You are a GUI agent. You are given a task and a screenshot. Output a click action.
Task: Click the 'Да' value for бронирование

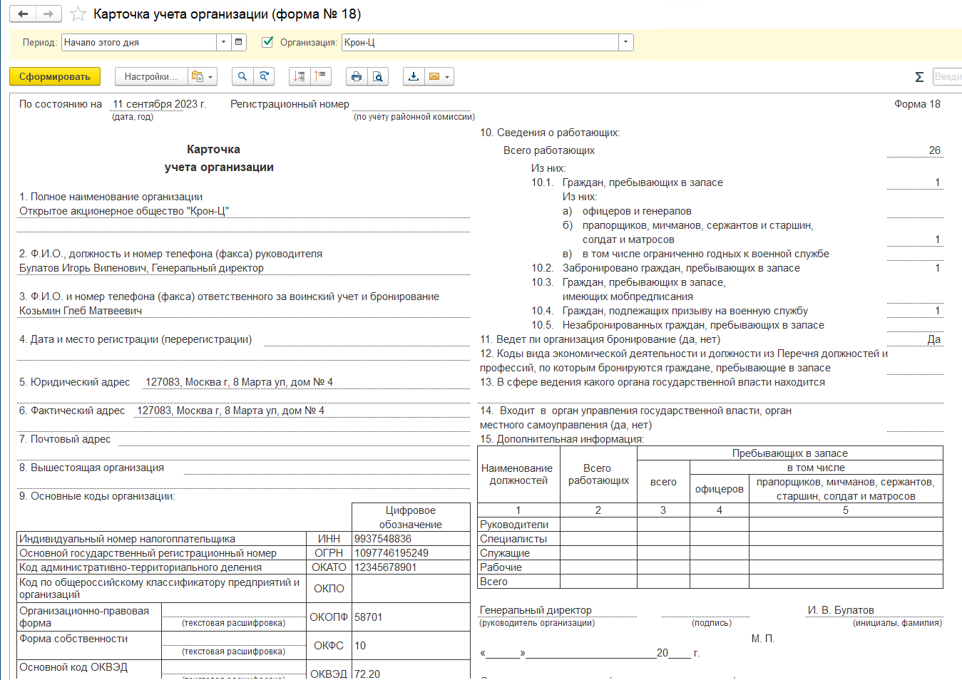pos(934,339)
